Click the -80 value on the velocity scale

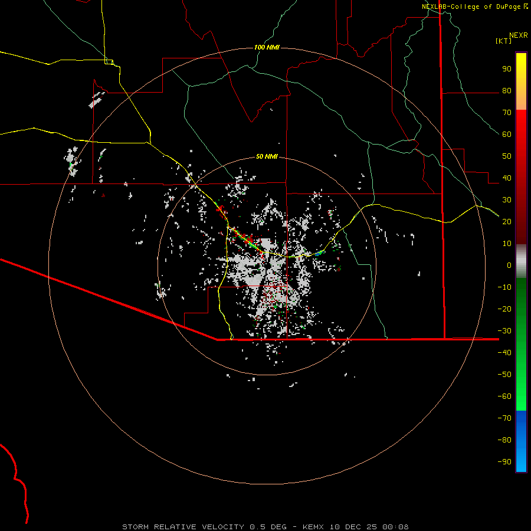click(504, 440)
